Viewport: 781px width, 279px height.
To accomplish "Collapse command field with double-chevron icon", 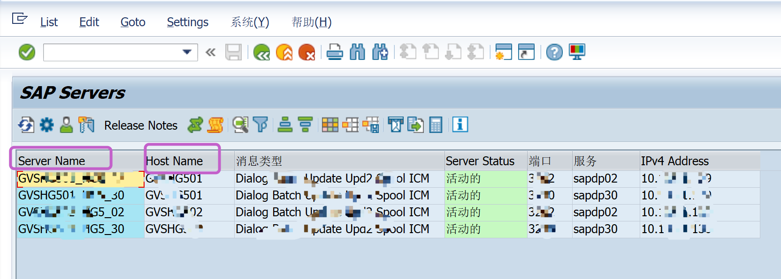I will [210, 52].
